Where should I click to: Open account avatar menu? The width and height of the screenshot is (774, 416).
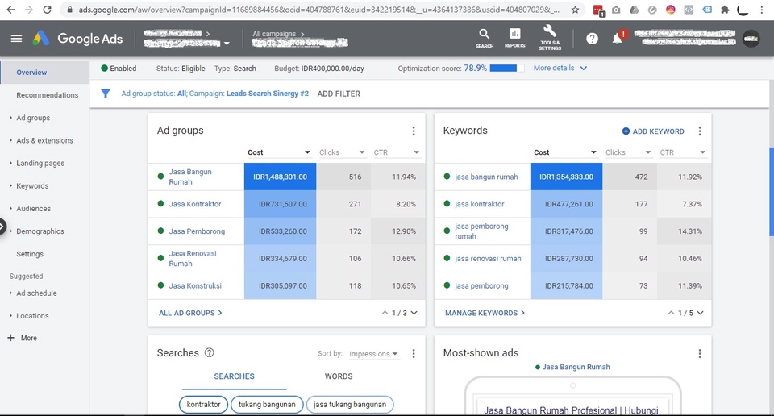coord(751,39)
